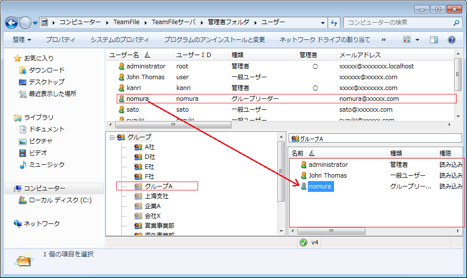Screen dimensions: 467x278
Task: Click the back navigation arrow
Action: click(12, 23)
